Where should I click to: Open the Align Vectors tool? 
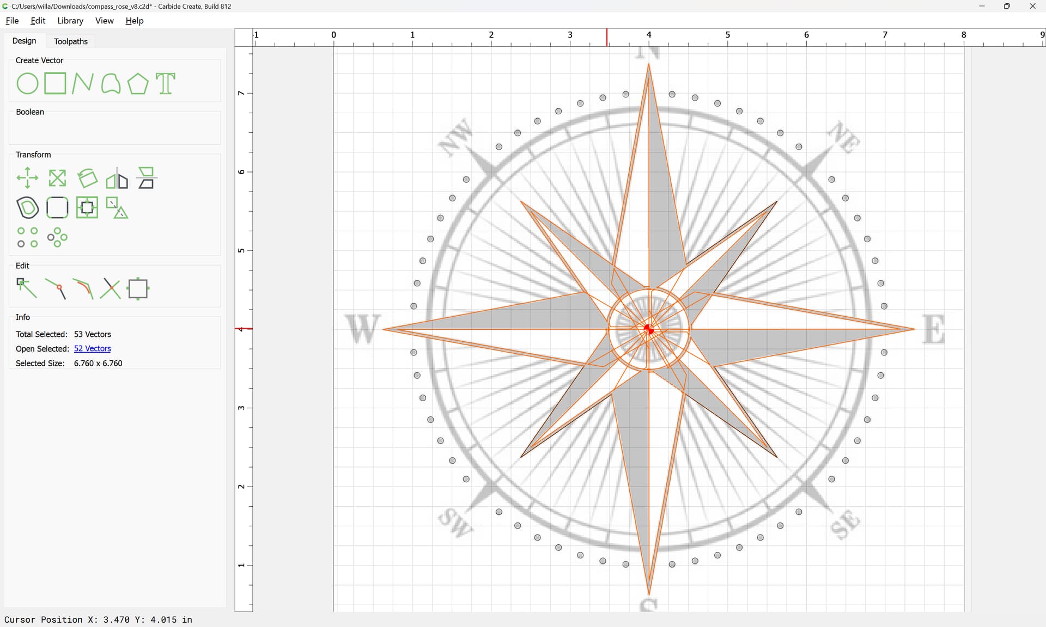[x=87, y=207]
